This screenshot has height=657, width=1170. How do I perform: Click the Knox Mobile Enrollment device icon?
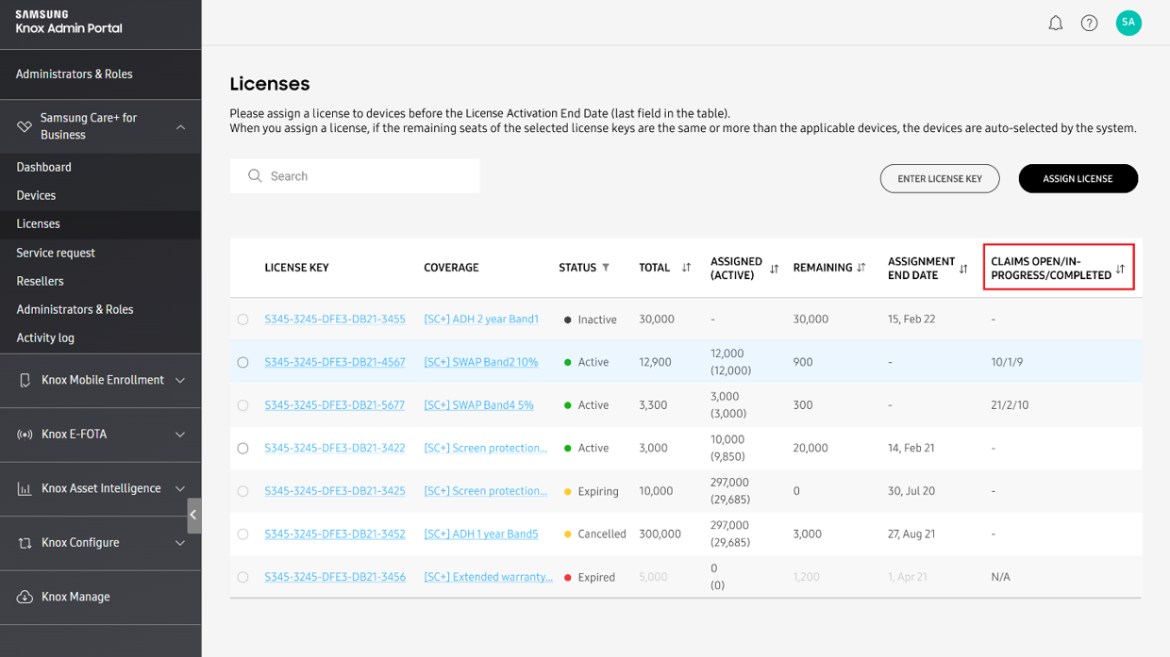(x=25, y=380)
